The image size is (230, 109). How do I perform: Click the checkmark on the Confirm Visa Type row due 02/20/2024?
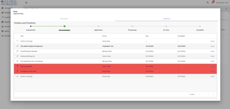pyautogui.click(x=17, y=76)
